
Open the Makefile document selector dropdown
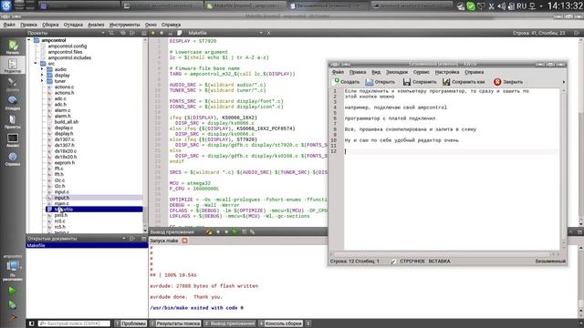261,33
